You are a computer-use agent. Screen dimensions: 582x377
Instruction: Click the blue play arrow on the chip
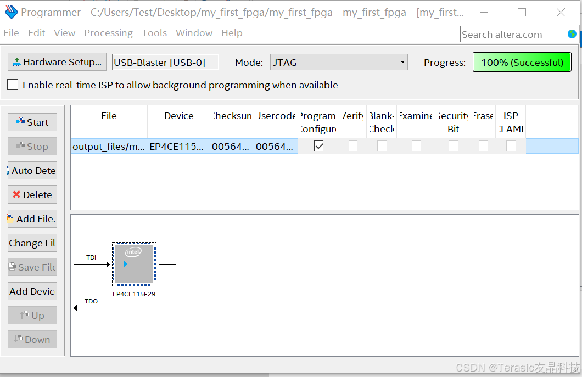tap(125, 263)
